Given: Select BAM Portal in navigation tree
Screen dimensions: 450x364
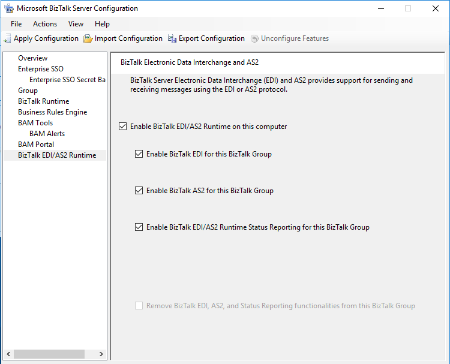Looking at the screenshot, I should [36, 145].
